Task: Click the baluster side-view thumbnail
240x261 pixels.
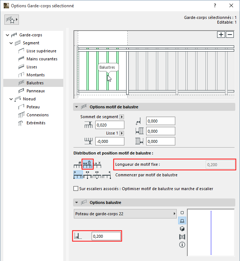Action: tap(211, 232)
